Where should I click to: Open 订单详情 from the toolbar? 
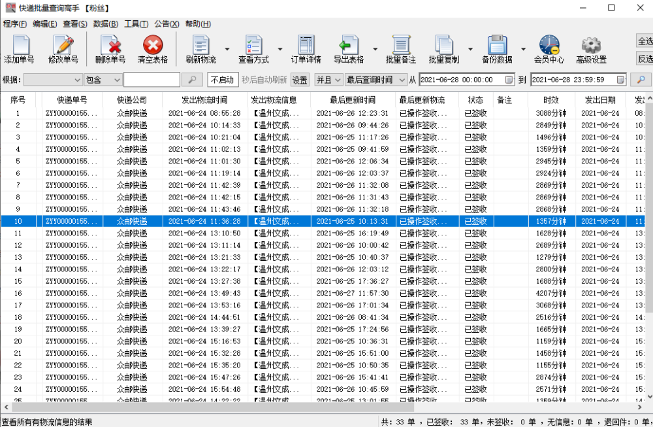306,49
